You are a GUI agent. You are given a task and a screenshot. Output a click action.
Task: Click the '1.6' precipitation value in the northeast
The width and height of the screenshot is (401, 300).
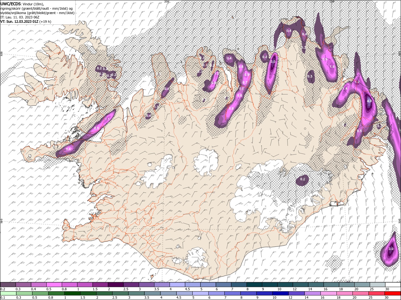coord(332,67)
